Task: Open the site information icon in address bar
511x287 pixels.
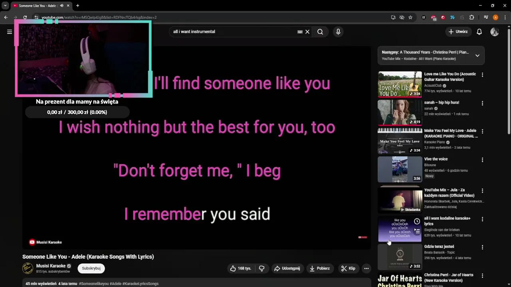Action: tap(36, 18)
